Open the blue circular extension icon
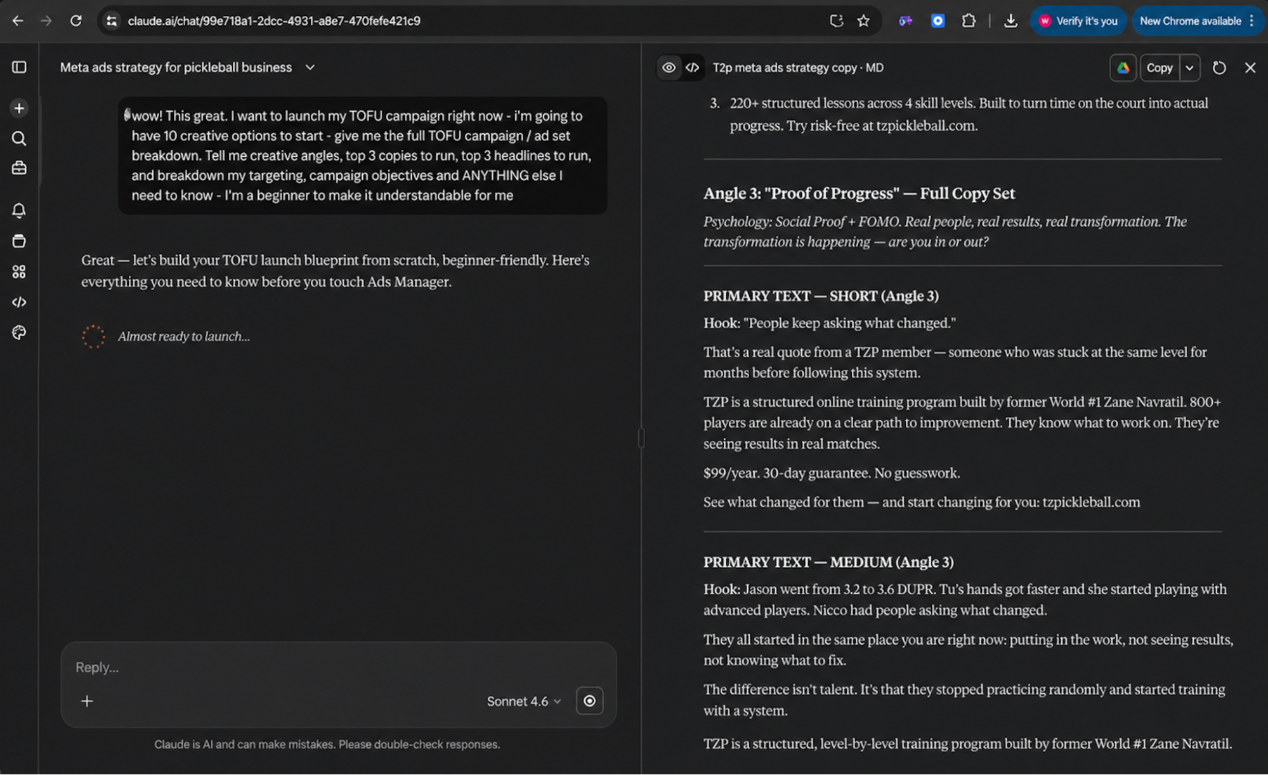 coord(938,21)
